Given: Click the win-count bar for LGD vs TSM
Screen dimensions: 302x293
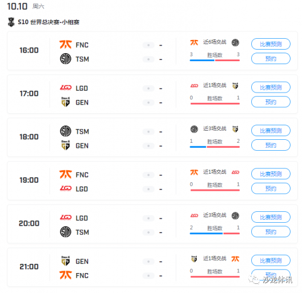Looking at the screenshot, I should point(214,234).
